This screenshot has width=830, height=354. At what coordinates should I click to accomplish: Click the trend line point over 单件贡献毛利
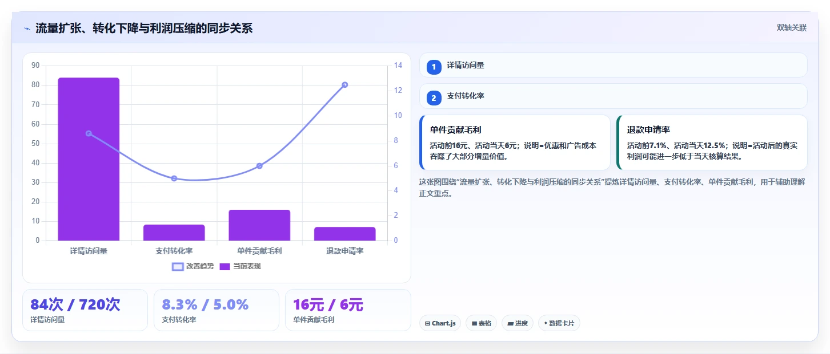(x=259, y=166)
